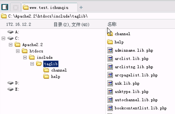Click the arcpagelist.lib.php file icon
Viewport: 175px width, 114px height.
[110, 75]
